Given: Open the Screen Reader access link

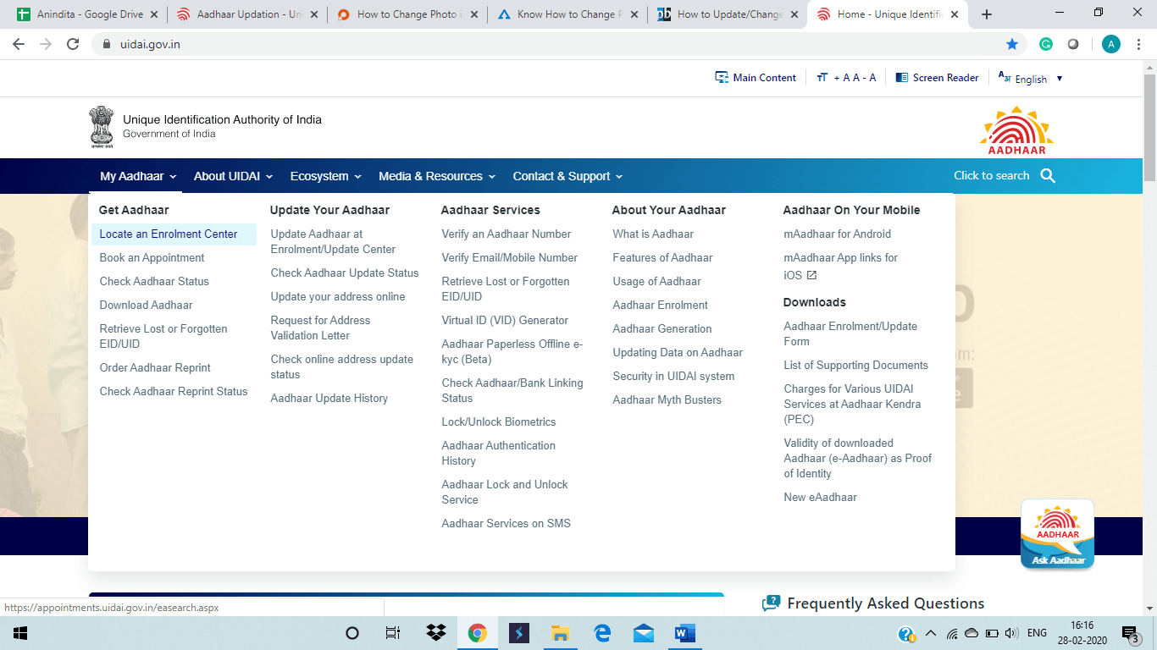Looking at the screenshot, I should tap(937, 78).
